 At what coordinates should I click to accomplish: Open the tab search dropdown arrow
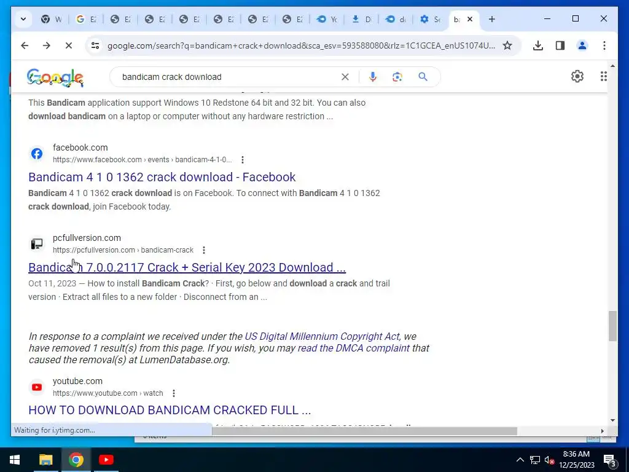pyautogui.click(x=23, y=19)
